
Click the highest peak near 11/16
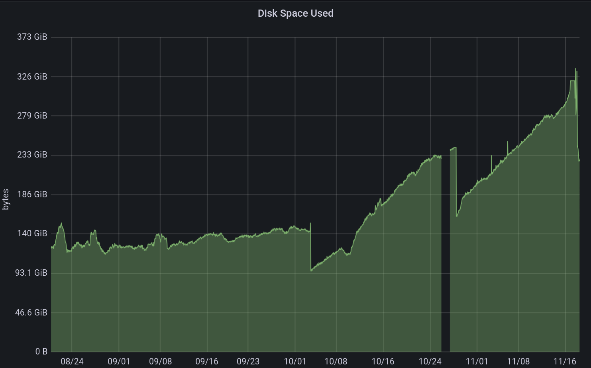[x=575, y=69]
